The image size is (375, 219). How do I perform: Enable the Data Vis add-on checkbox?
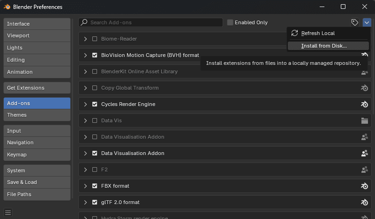pos(95,120)
